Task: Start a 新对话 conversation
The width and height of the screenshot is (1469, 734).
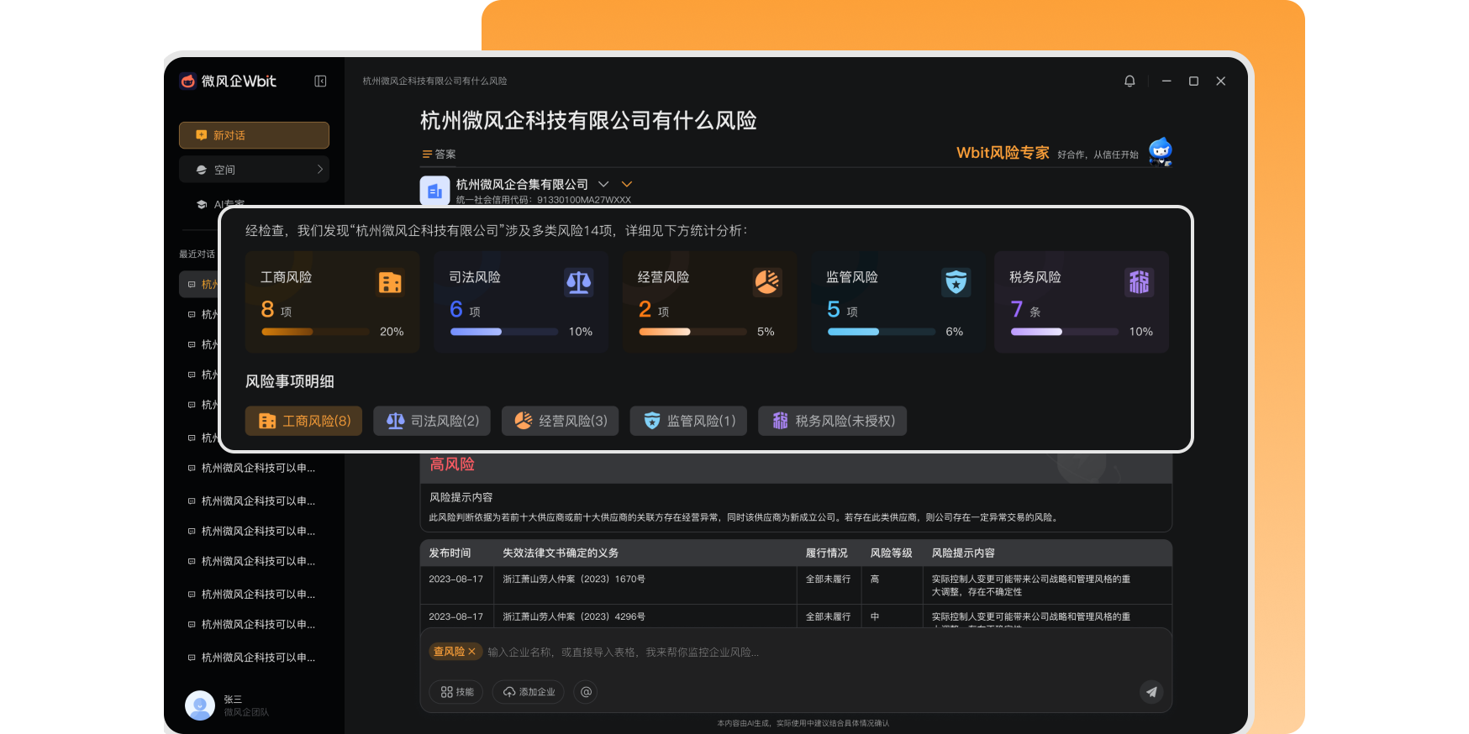Action: (x=254, y=135)
